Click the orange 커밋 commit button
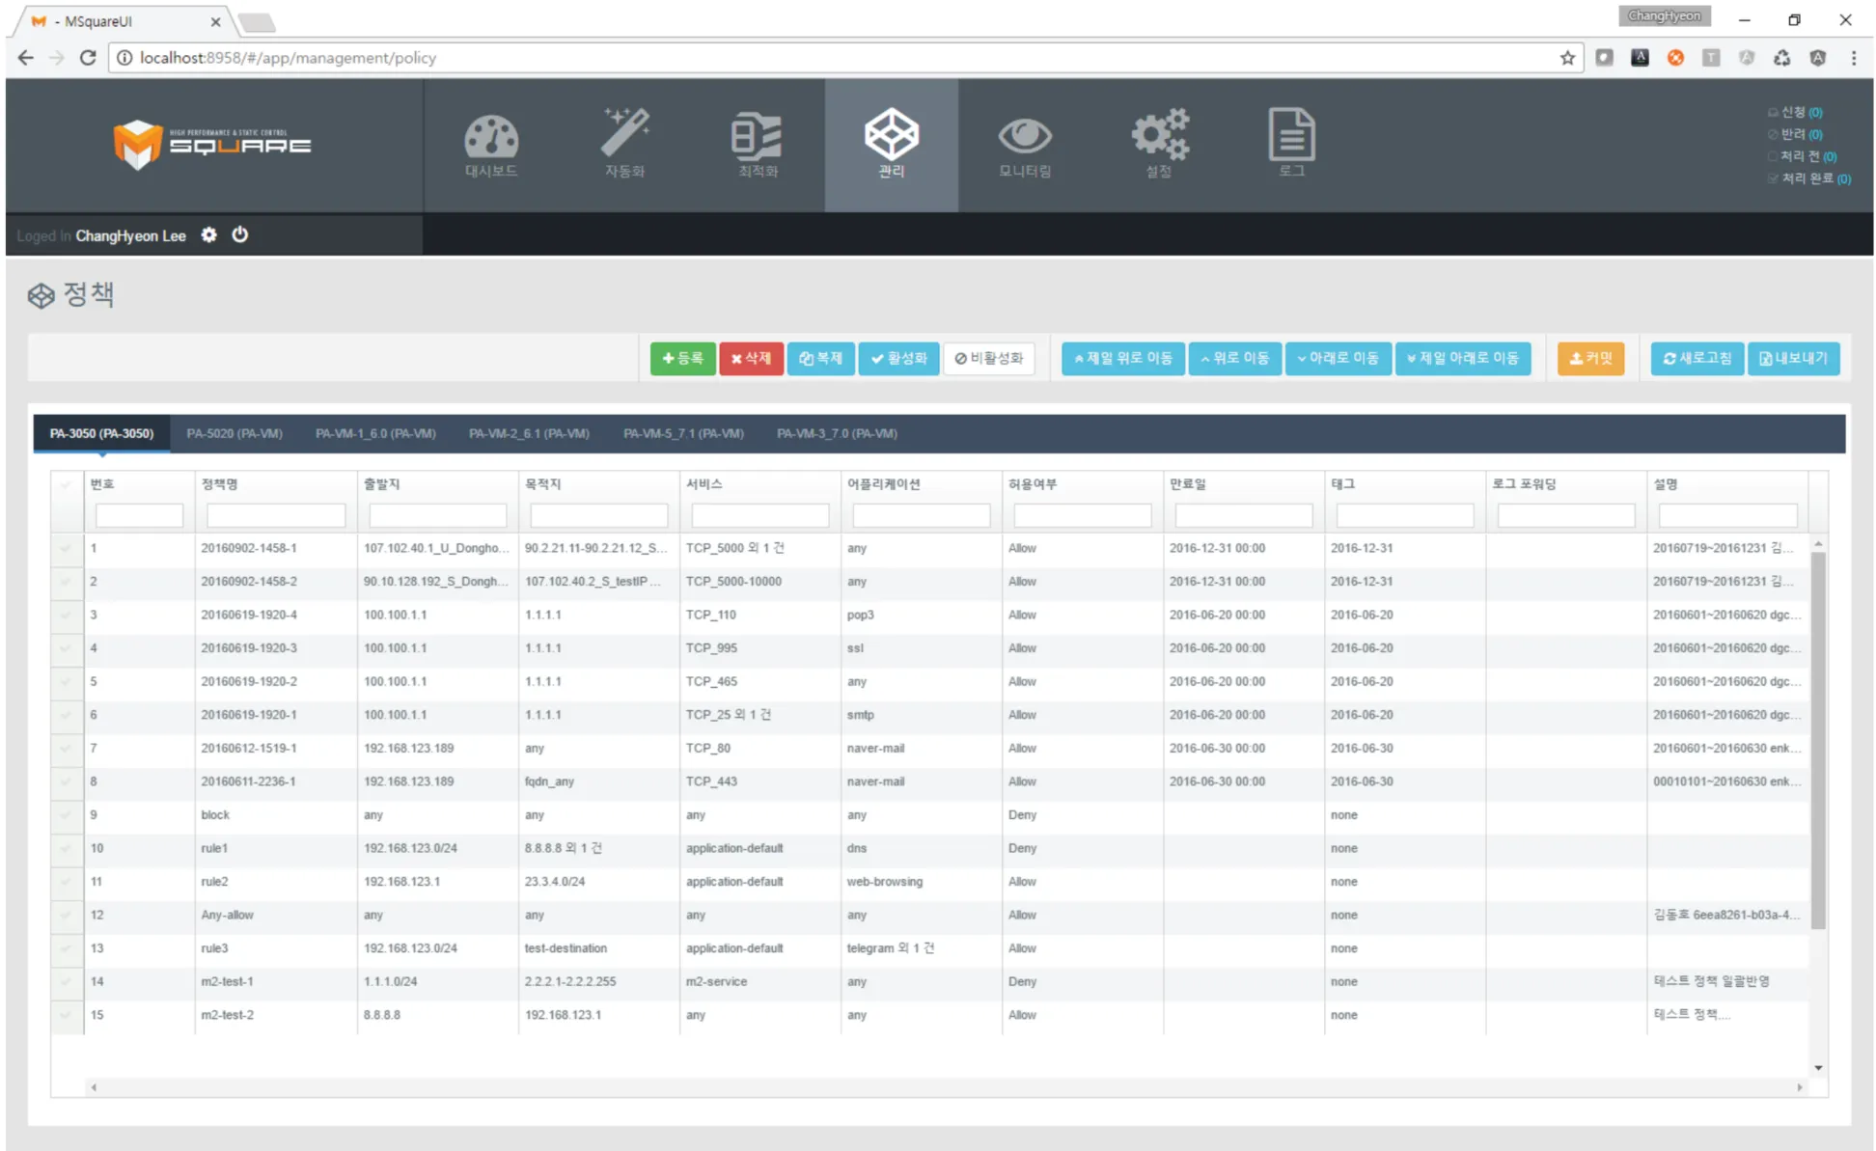The width and height of the screenshot is (1876, 1151). pos(1590,358)
